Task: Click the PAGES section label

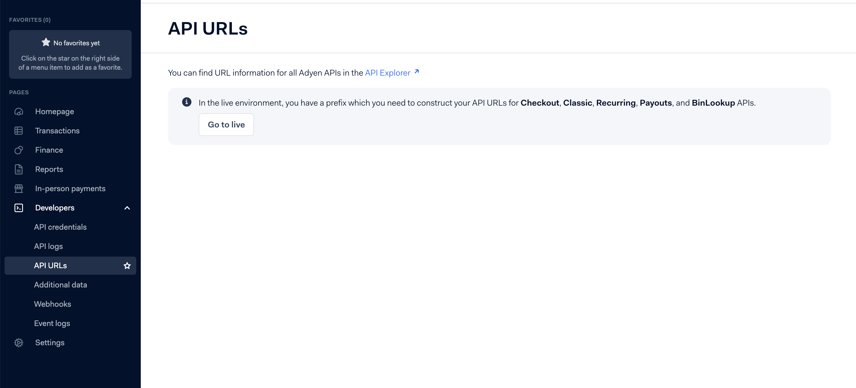Action: (19, 93)
